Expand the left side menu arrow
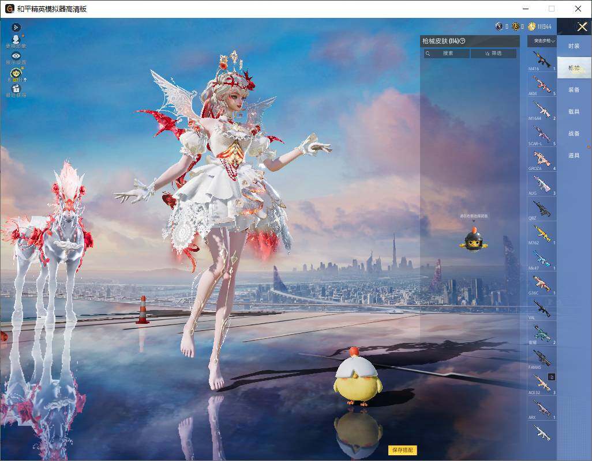This screenshot has width=592, height=461. pyautogui.click(x=16, y=27)
